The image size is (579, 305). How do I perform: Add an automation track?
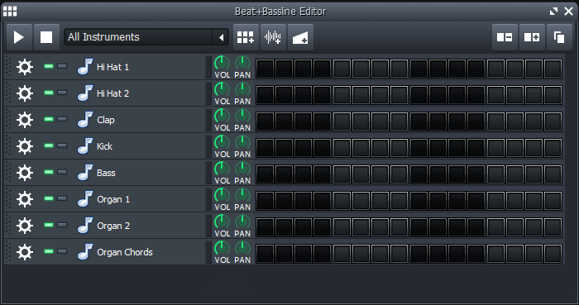click(300, 37)
